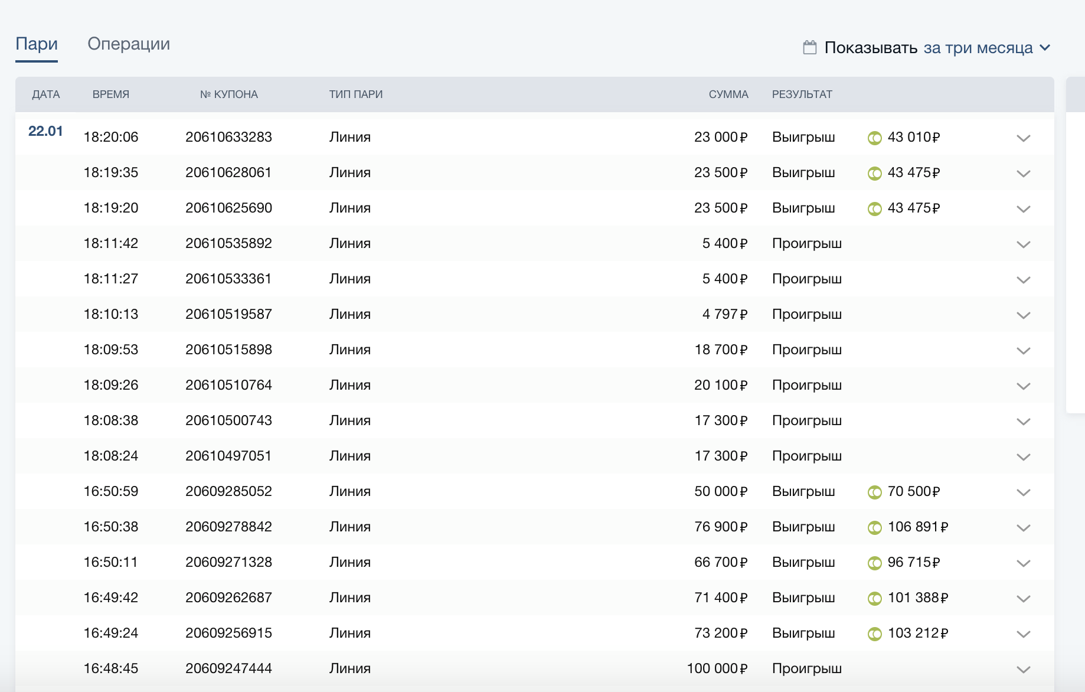1085x692 pixels.
Task: Click coupon number 20610519587
Action: point(228,314)
